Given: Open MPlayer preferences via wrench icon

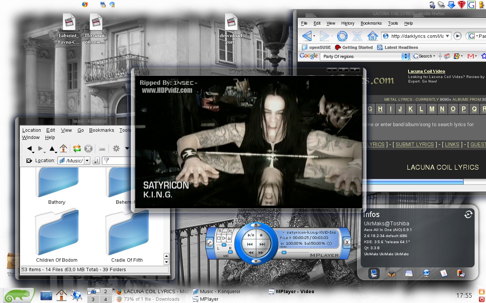Looking at the screenshot, I should [210, 243].
